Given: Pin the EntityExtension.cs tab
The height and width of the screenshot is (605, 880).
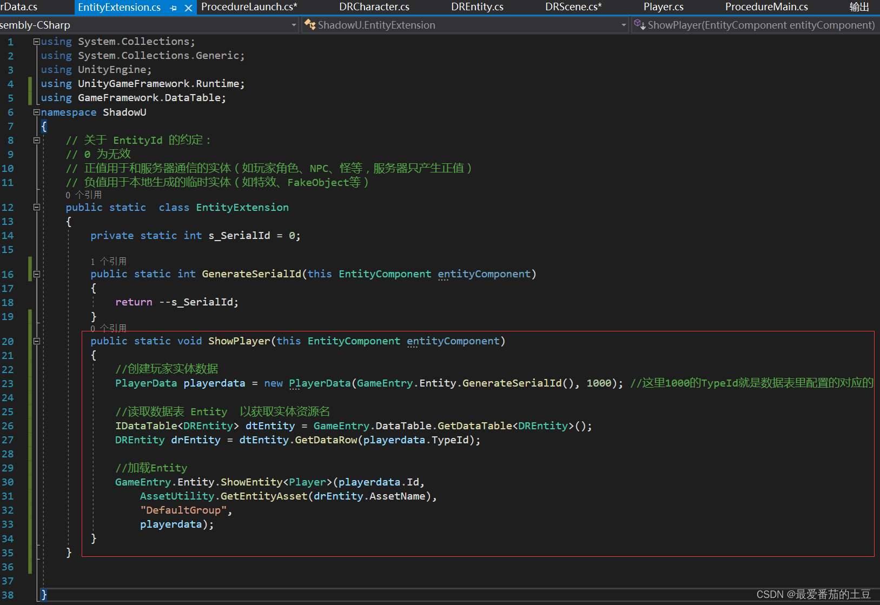Looking at the screenshot, I should click(174, 8).
